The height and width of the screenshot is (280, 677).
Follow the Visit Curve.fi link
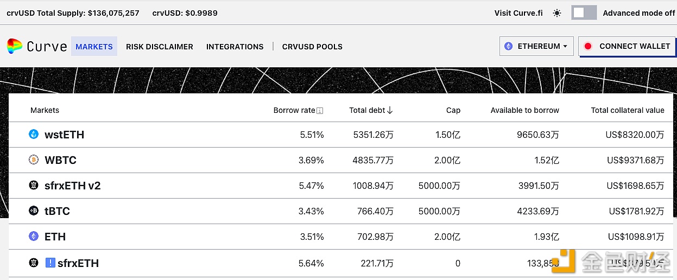[x=518, y=13]
